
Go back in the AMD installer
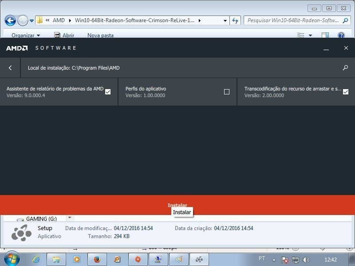(x=10, y=68)
